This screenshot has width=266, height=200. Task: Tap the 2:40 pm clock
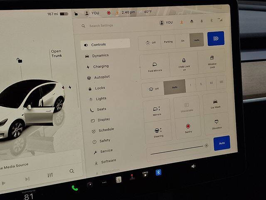coord(128,12)
